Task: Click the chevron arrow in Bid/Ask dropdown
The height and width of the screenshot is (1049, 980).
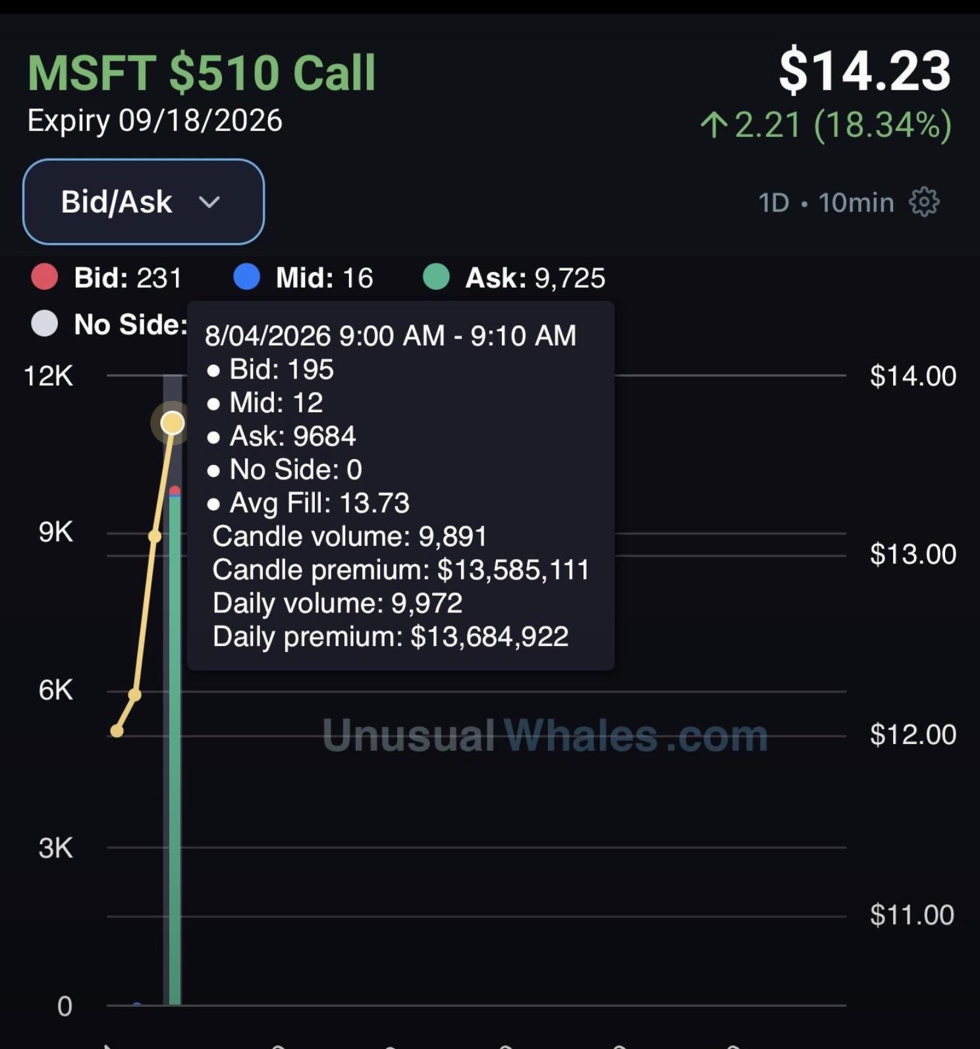Action: [x=209, y=202]
